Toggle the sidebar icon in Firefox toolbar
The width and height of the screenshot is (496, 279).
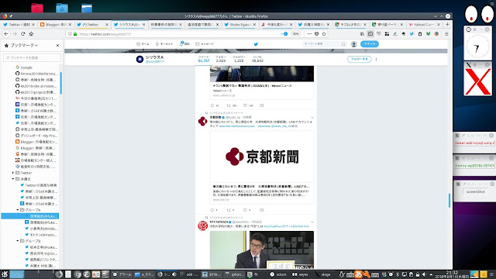coord(370,34)
